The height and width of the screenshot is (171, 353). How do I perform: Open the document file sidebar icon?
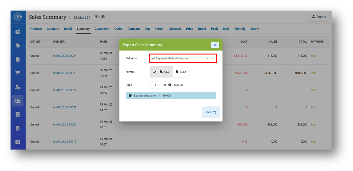pos(18,128)
